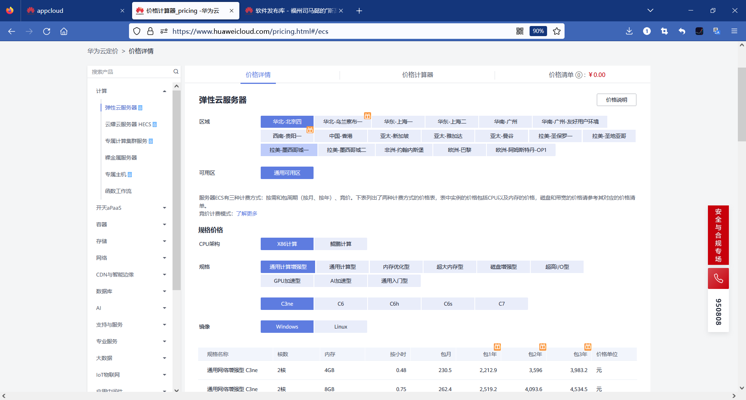Click the tracking protection shield icon

pyautogui.click(x=137, y=31)
